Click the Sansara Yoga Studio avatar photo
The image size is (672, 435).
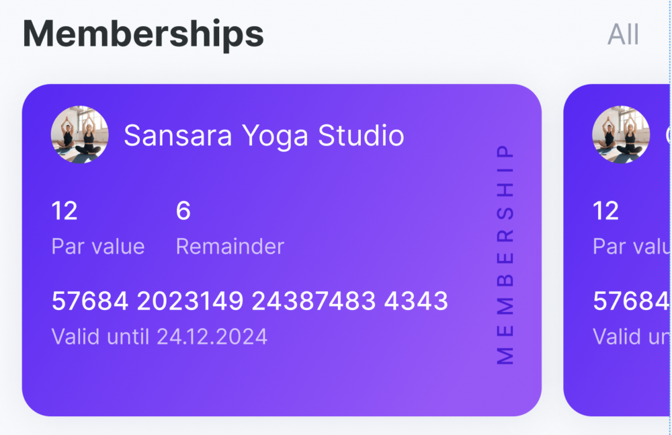(x=80, y=134)
